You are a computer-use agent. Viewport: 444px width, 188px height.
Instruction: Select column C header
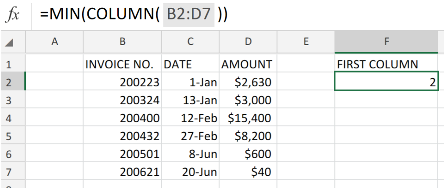[x=190, y=42]
